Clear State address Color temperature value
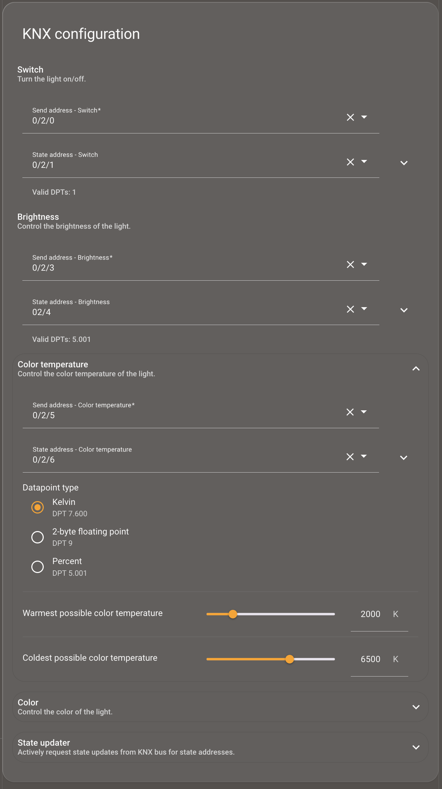Screen dimensions: 442x789 click(x=350, y=457)
